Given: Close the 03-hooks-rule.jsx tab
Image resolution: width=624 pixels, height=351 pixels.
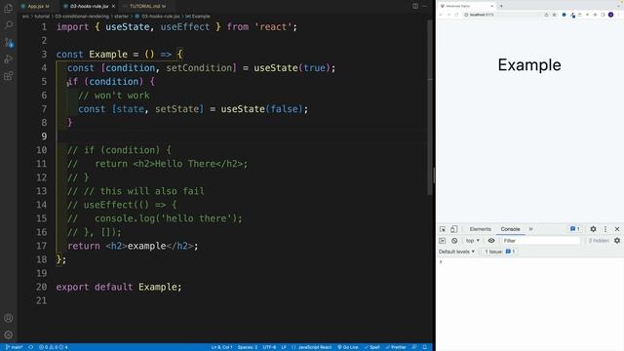Looking at the screenshot, I should coord(113,7).
